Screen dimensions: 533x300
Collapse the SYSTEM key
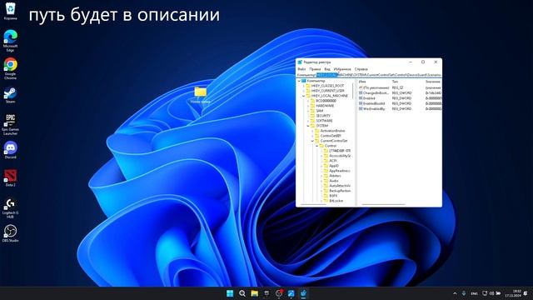pos(308,126)
